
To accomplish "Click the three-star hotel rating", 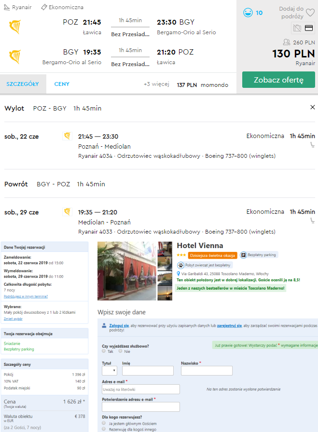I will coord(181,255).
